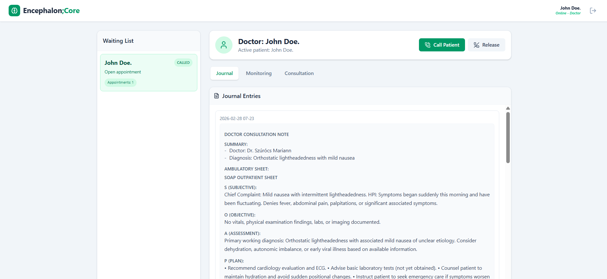
Task: Click the patient avatar icon beside Doctor name
Action: click(224, 45)
